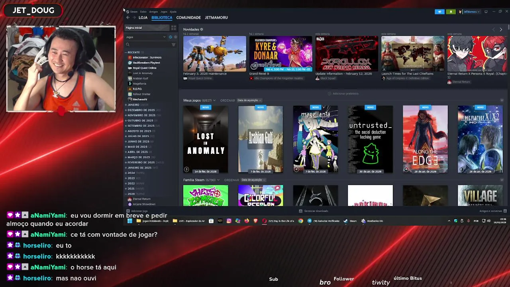Image resolution: width=510 pixels, height=287 pixels.
Task: Collapse the Família Steam shelf
Action: pyautogui.click(x=502, y=180)
